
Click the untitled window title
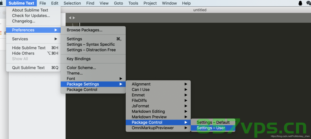200,10
